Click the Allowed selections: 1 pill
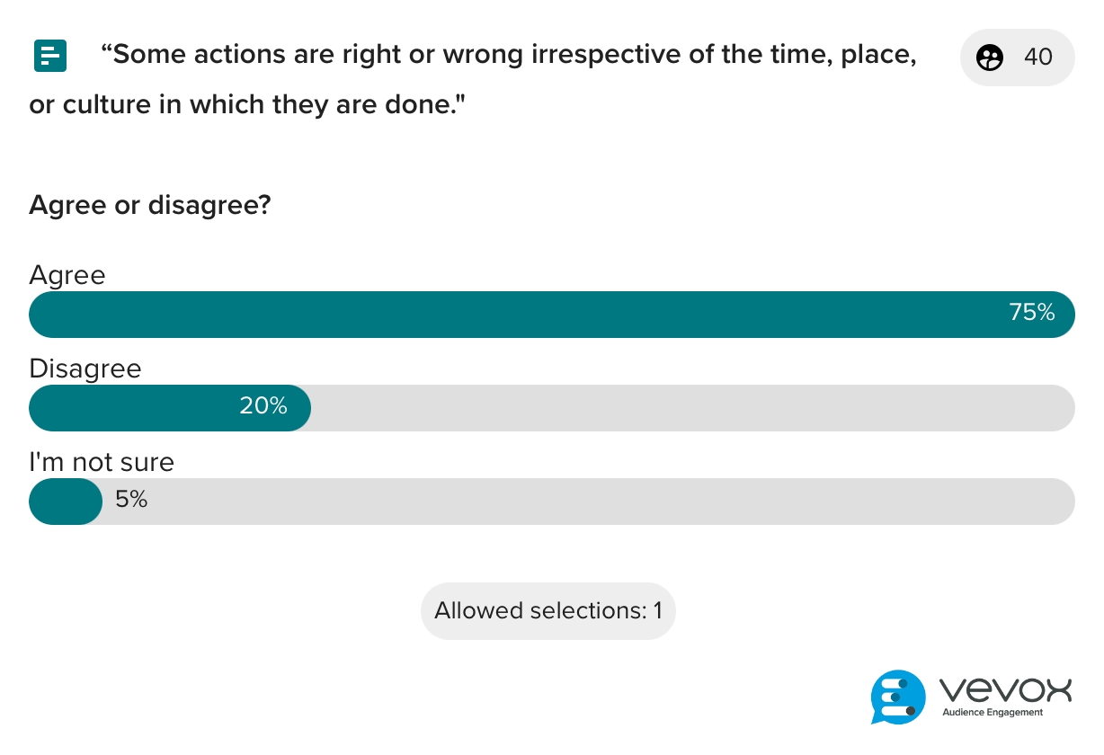The image size is (1104, 755). pos(548,611)
